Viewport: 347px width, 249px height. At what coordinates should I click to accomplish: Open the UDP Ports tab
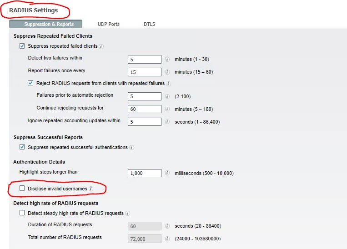click(108, 25)
